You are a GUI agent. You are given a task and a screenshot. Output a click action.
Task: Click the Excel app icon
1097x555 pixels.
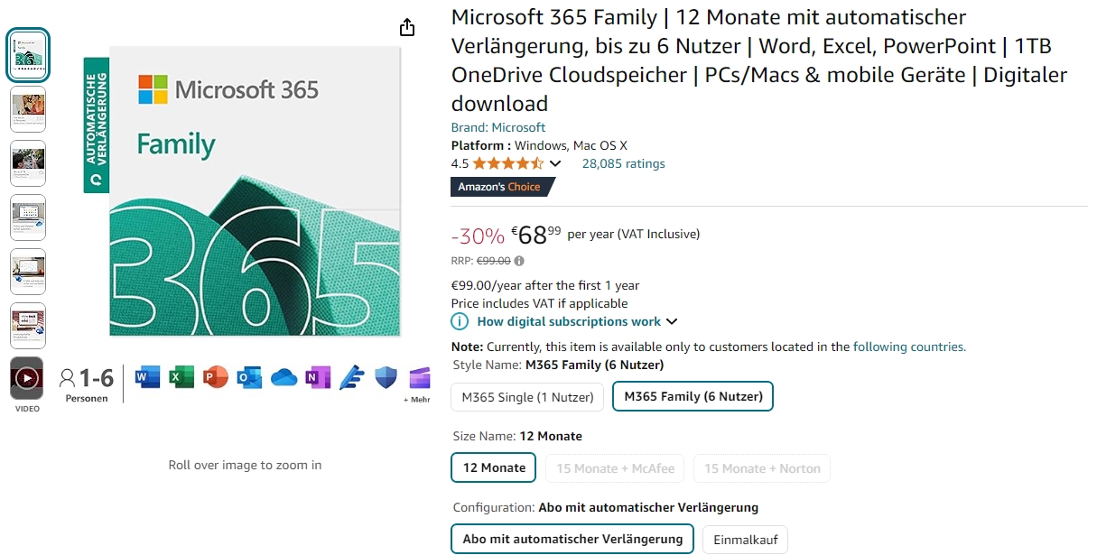tap(181, 377)
